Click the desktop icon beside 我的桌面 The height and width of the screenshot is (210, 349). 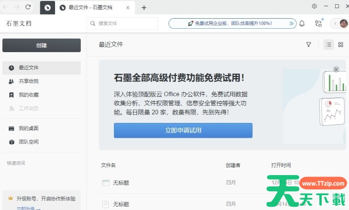coord(11,129)
